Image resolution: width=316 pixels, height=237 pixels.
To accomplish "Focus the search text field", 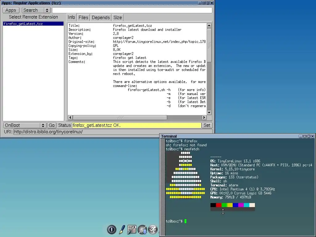I will tap(132, 10).
